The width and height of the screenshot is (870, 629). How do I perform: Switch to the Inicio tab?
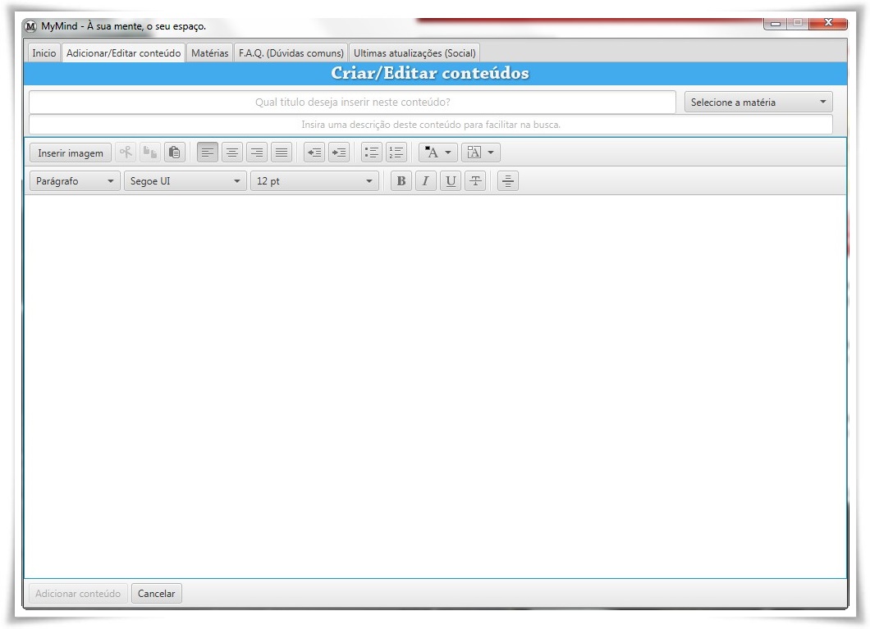tap(43, 53)
